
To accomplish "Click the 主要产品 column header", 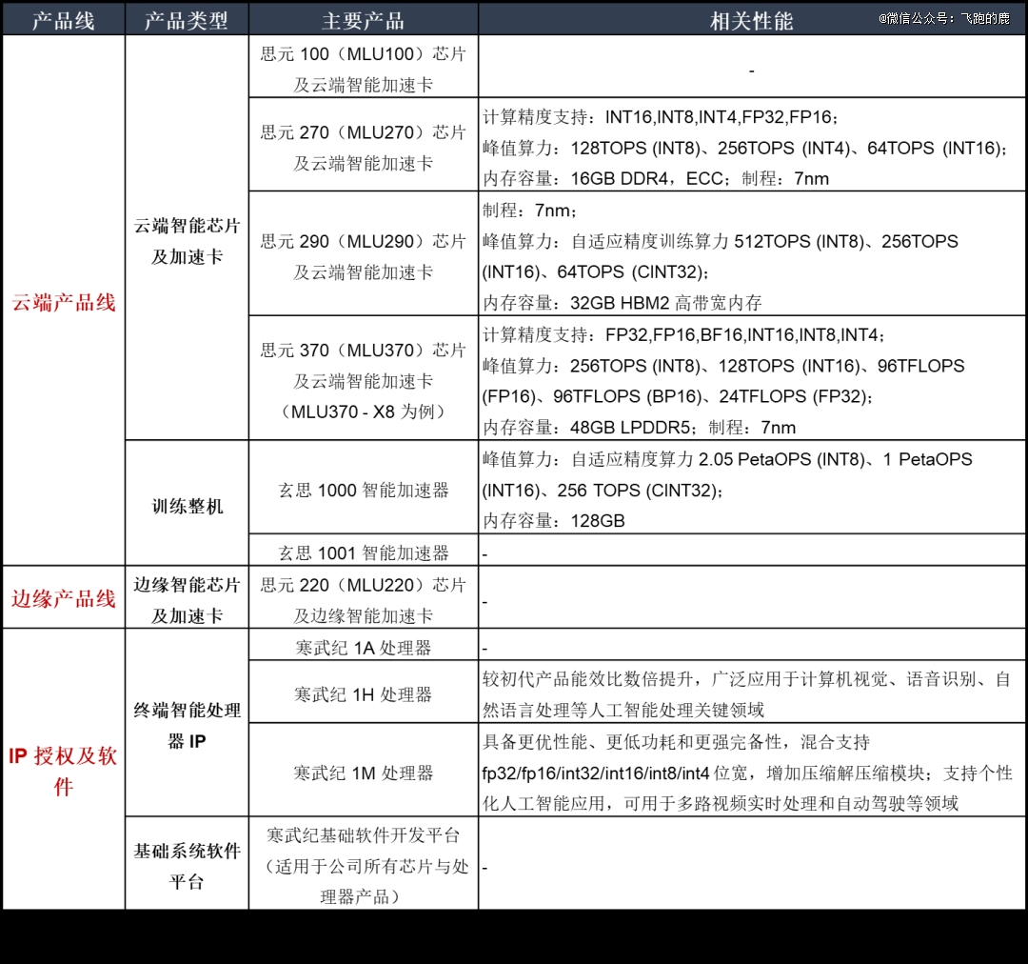I will [x=364, y=20].
